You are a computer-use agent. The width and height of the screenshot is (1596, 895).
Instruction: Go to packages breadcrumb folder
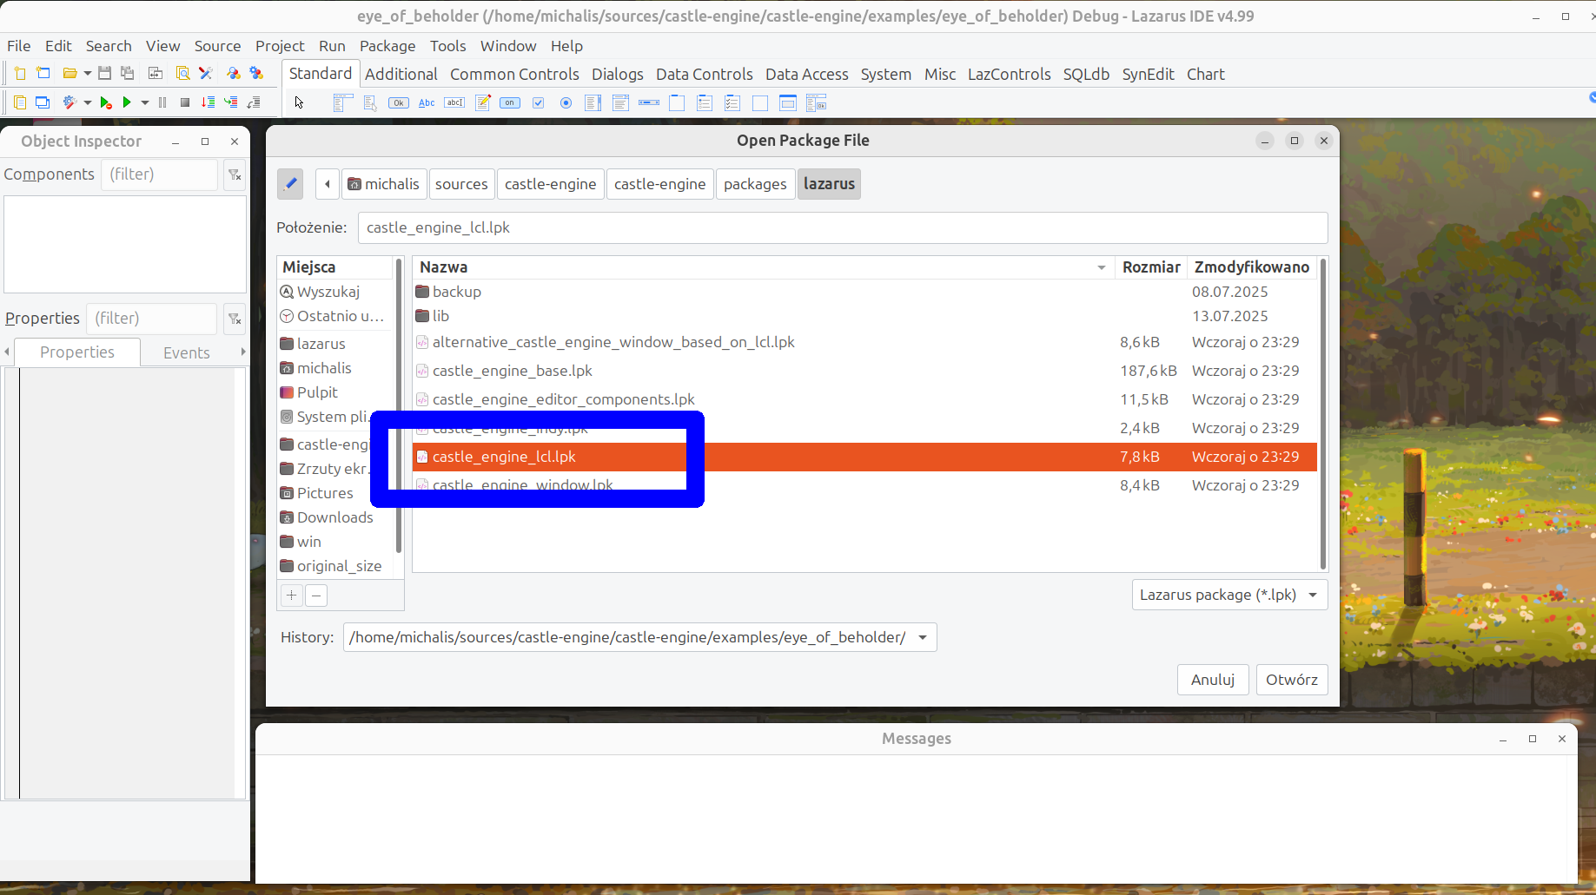pyautogui.click(x=755, y=184)
